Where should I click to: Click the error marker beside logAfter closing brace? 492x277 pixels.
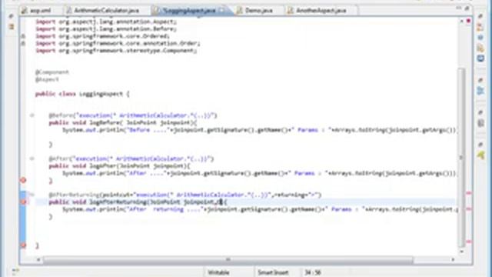[x=23, y=180]
